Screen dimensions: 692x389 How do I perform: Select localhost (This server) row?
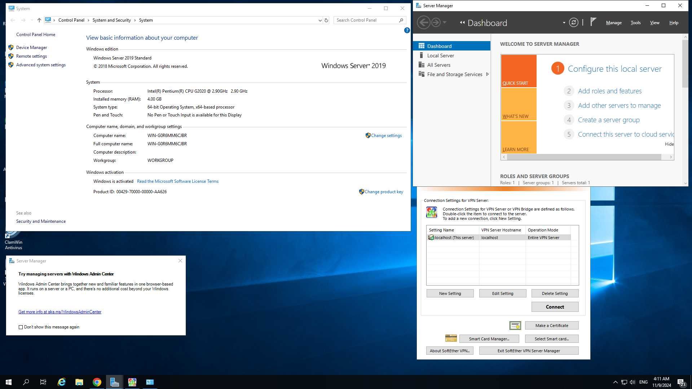coord(499,238)
